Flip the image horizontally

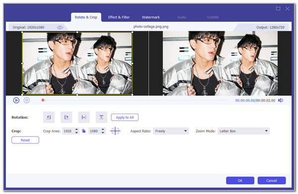coord(84,117)
